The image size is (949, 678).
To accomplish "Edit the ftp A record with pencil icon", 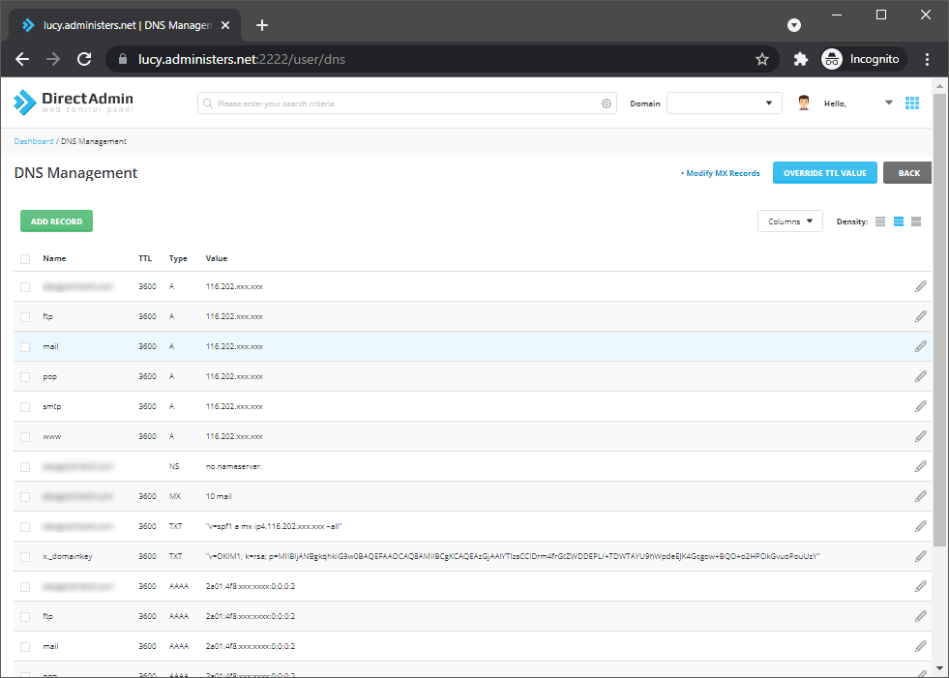I will (x=921, y=316).
